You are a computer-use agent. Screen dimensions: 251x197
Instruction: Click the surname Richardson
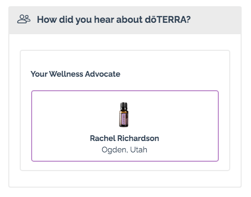[138, 138]
